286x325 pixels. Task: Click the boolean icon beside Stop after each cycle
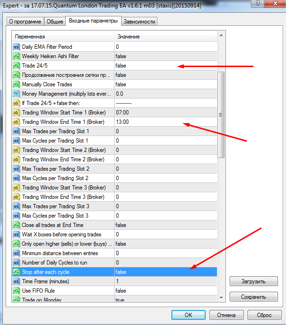click(16, 272)
